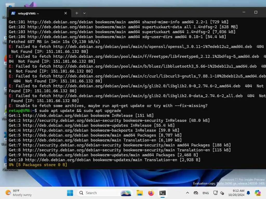The image size is (266, 199).
Task: Open the Windows Start menu
Action: [70, 193]
